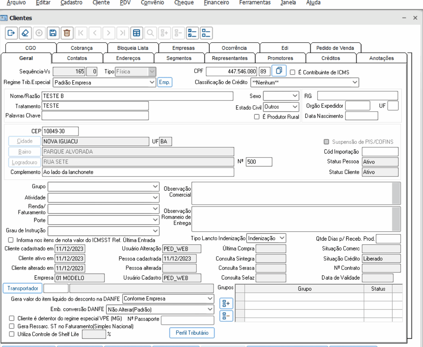Check the É Produtor Rural checkbox

pyautogui.click(x=257, y=117)
